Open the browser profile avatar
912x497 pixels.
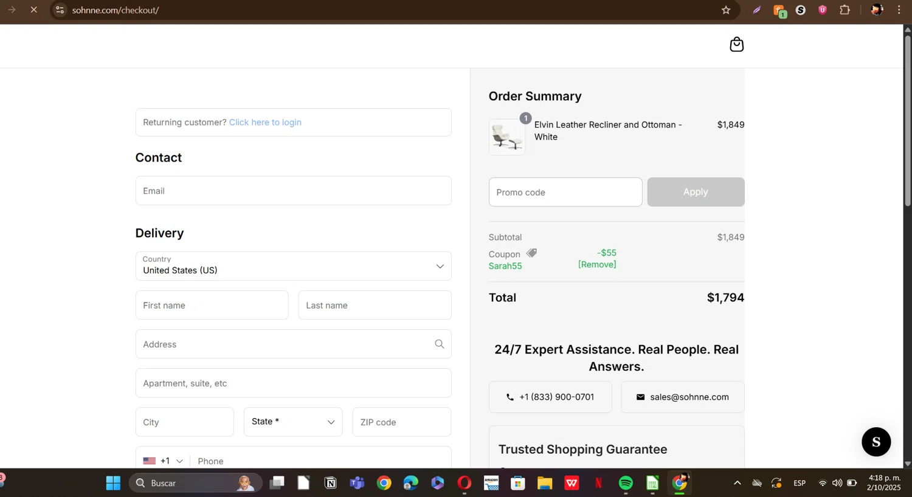[x=877, y=10]
